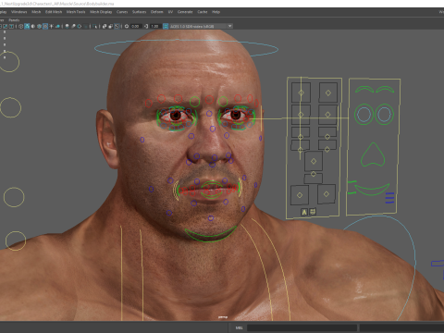Toggle wireframe on shaded icon
Viewport: 444px width, 333px height.
[x=39, y=26]
